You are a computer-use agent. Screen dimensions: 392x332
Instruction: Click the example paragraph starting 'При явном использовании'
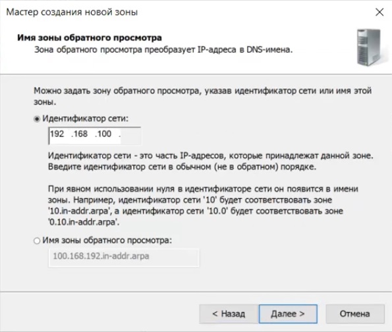click(x=203, y=206)
